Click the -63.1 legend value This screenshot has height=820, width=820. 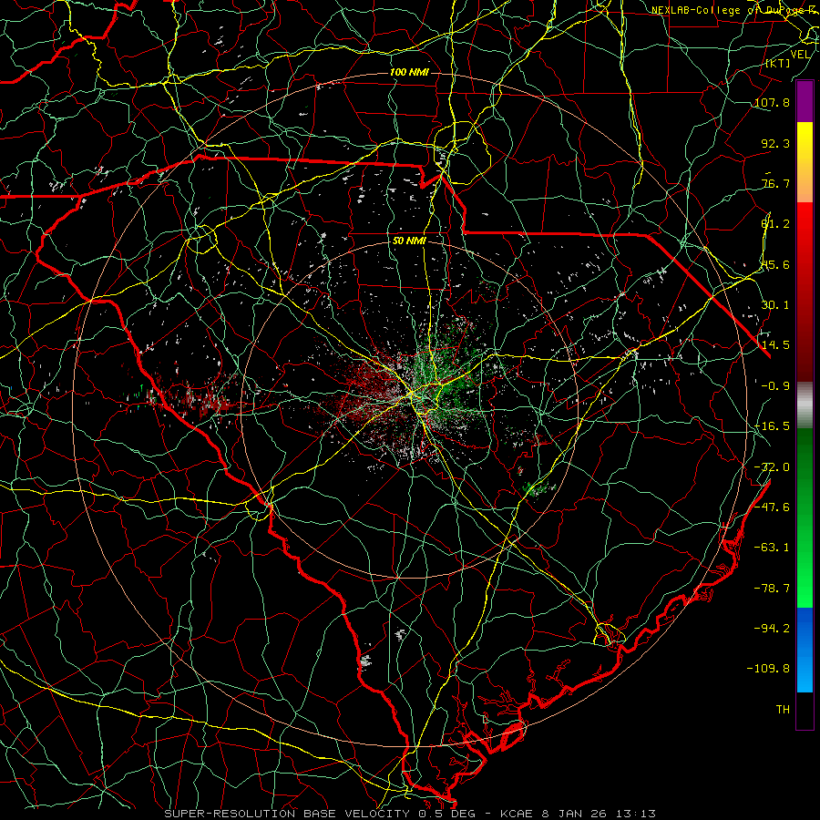click(x=773, y=548)
